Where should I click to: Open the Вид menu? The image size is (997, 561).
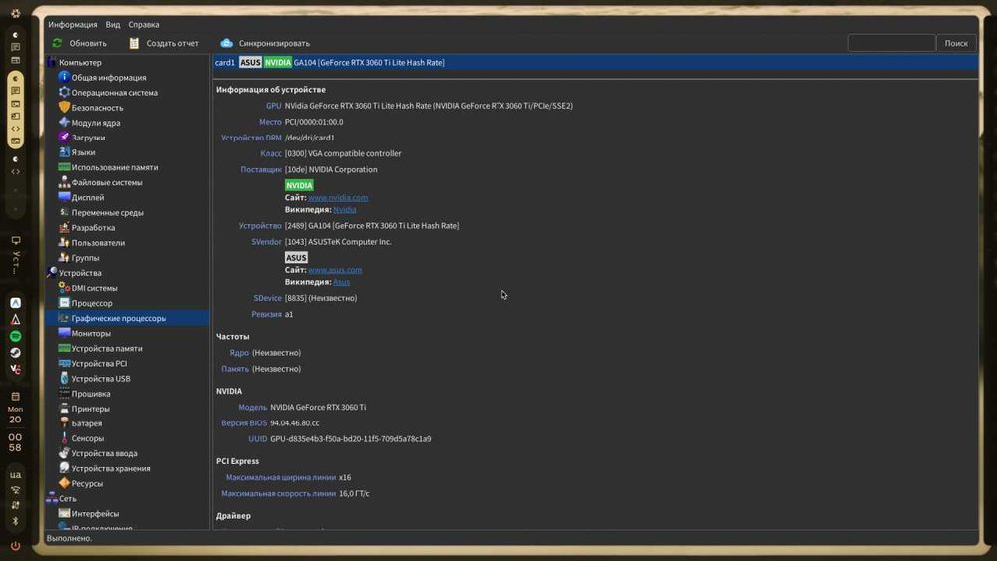pyautogui.click(x=113, y=24)
